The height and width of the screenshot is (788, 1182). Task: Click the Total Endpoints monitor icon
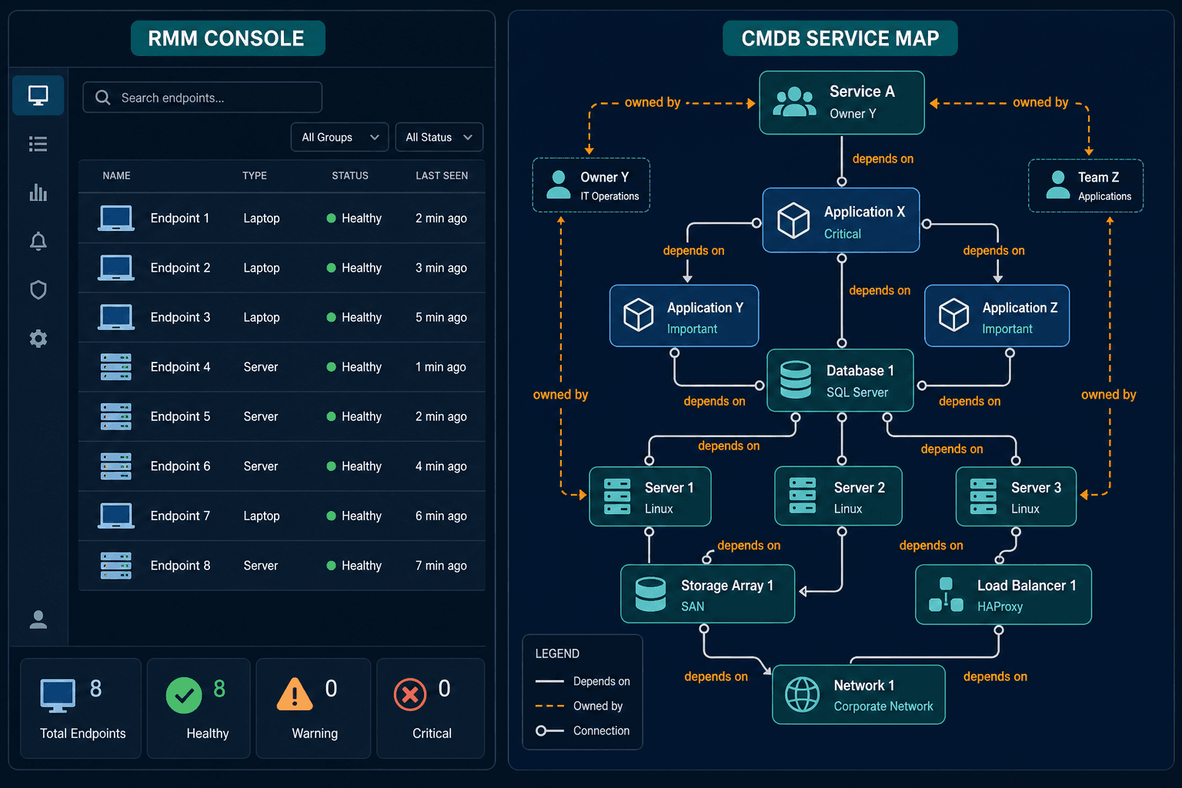click(58, 696)
